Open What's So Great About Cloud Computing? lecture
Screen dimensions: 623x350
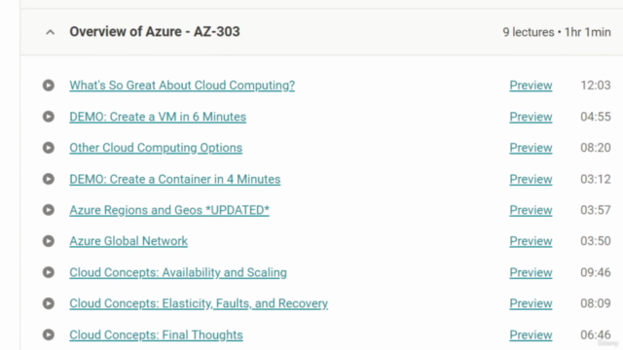pyautogui.click(x=182, y=86)
